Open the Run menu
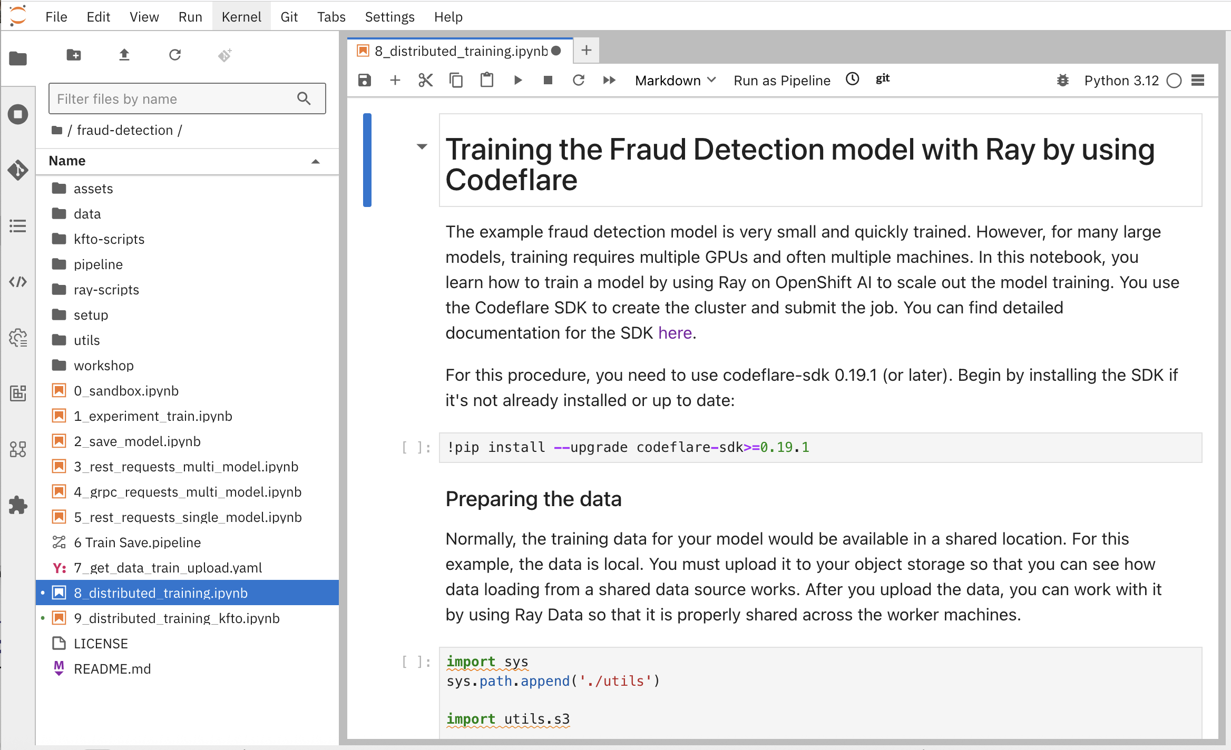Viewport: 1231px width, 750px height. tap(190, 17)
